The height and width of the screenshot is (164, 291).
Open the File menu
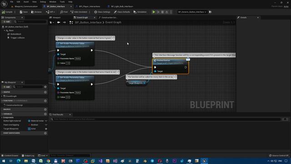[x=11, y=2]
